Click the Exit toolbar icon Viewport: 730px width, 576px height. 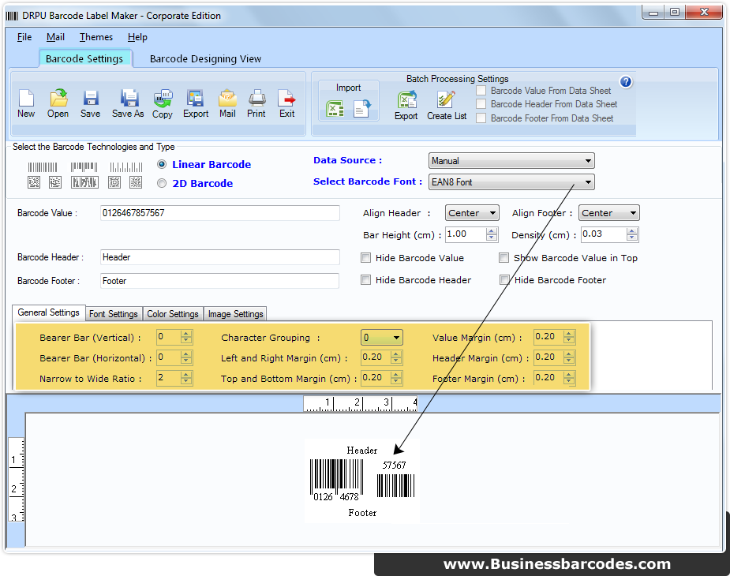(x=286, y=99)
